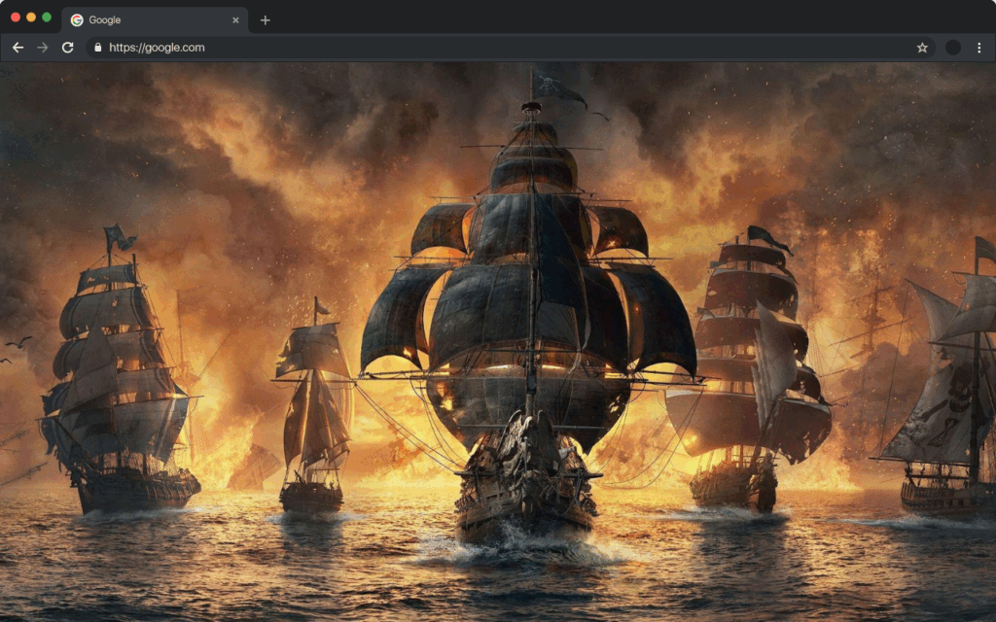The image size is (996, 622).
Task: Close the window with the red button
Action: (16, 17)
